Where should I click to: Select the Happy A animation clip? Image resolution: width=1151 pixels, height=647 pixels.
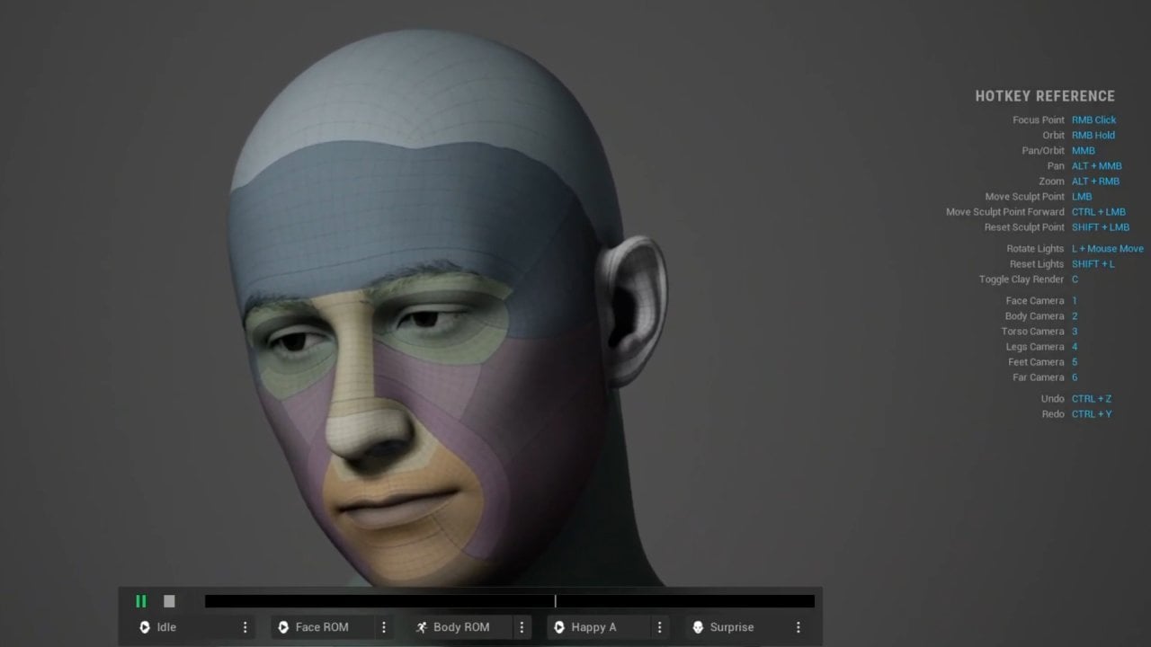click(596, 627)
